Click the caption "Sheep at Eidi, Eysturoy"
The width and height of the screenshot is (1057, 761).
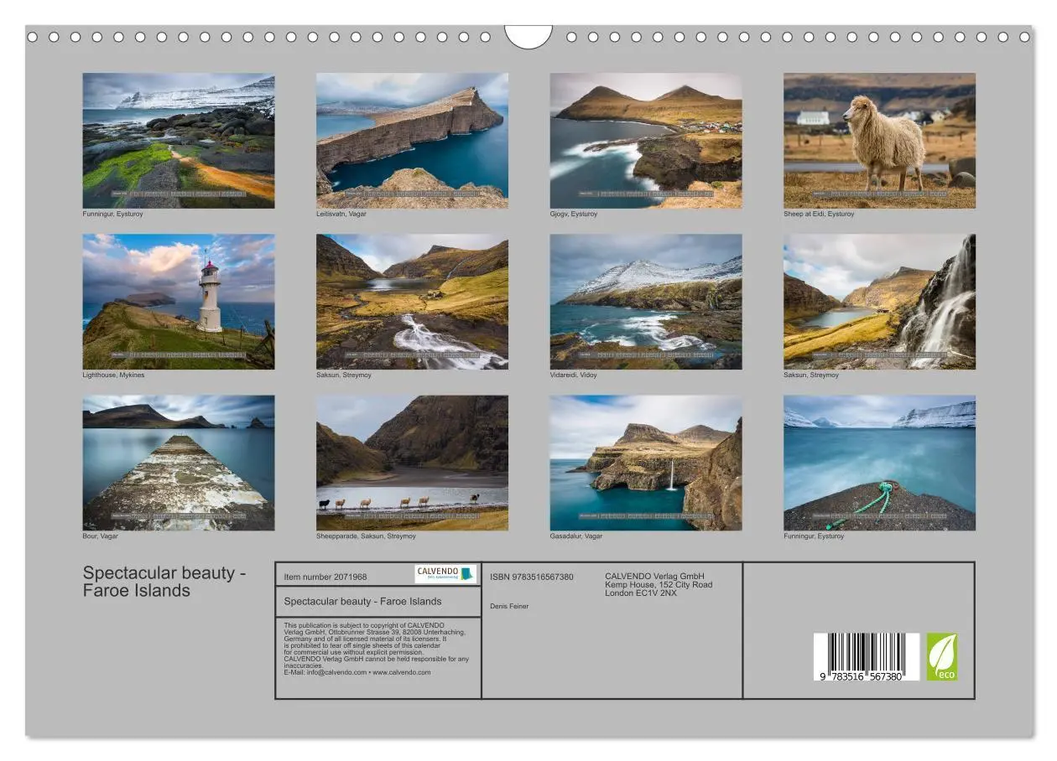pos(819,214)
